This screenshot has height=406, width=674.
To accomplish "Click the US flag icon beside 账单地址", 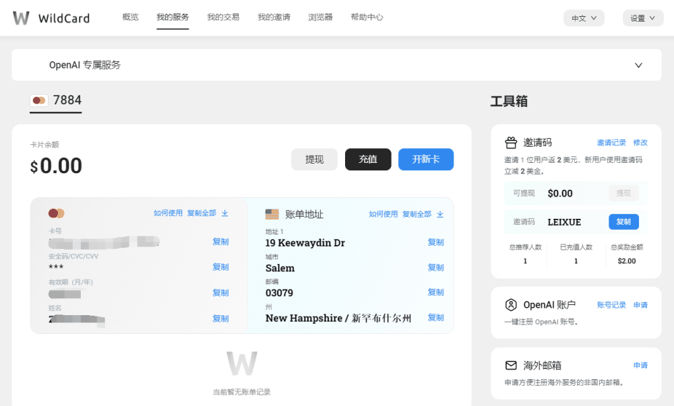I will pos(272,214).
